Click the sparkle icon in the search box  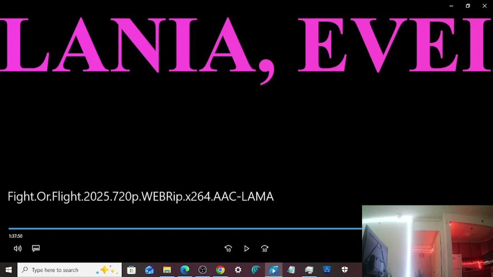106,270
